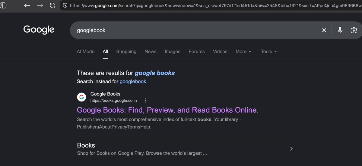Click Shop for Books on Google Play text
Screen dimensions: 362x166
coord(142,153)
